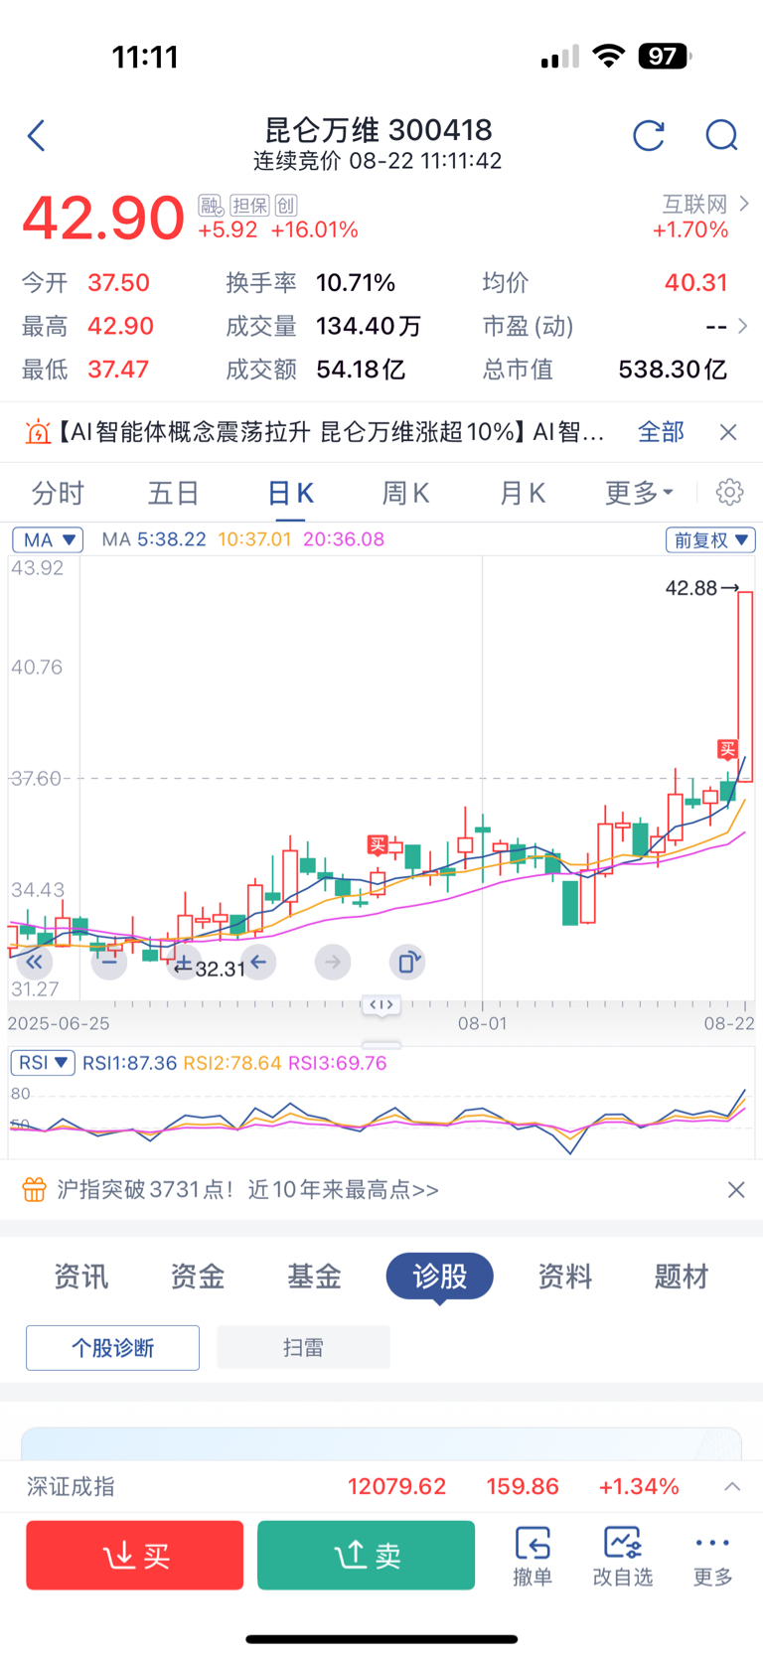763x1658 pixels.
Task: Open AI智能体概念震荡拉升 news headline
Action: pos(332,432)
